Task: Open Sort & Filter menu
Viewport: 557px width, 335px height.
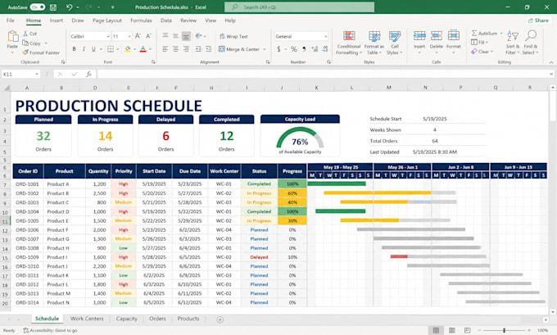Action: point(513,43)
